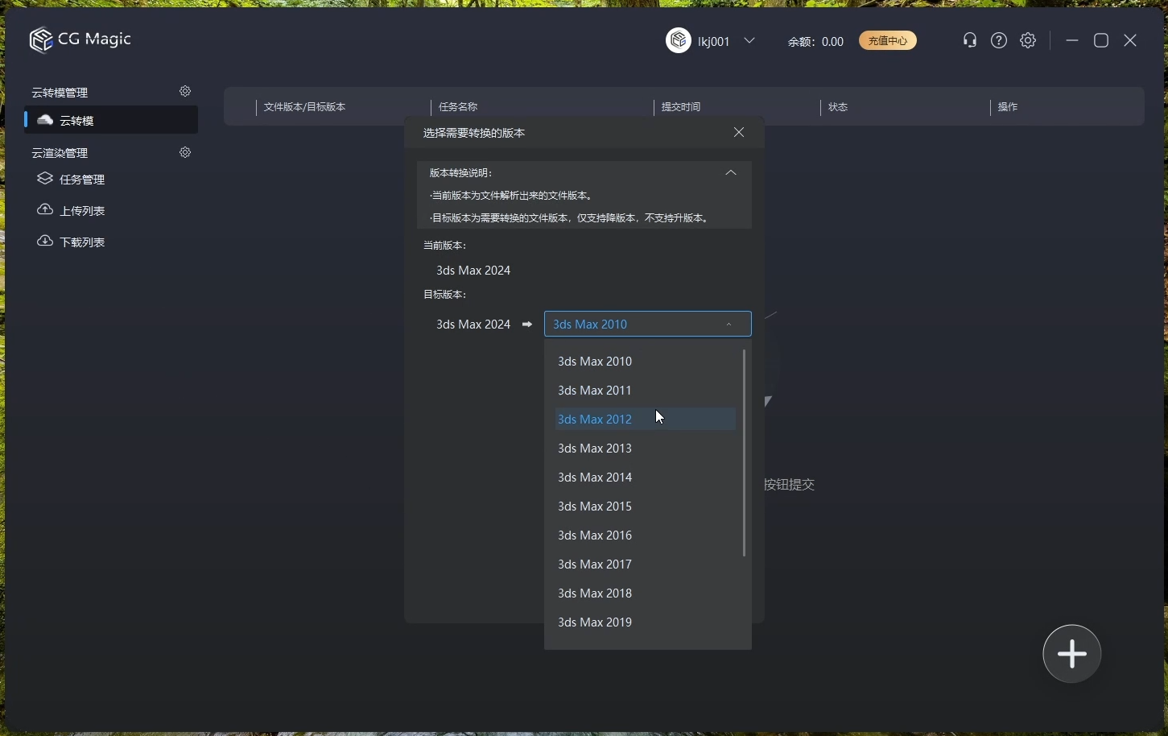Select 云转模 in the left sidebar
The height and width of the screenshot is (736, 1168).
click(x=78, y=121)
